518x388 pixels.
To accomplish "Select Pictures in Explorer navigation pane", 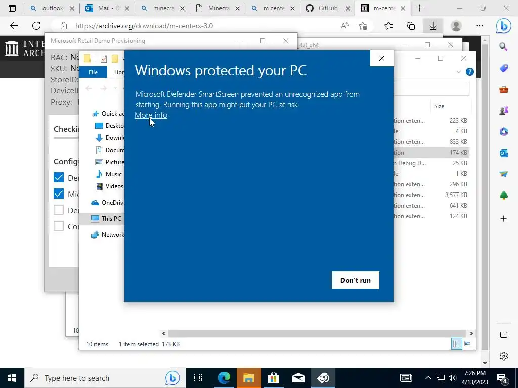I will (x=110, y=162).
